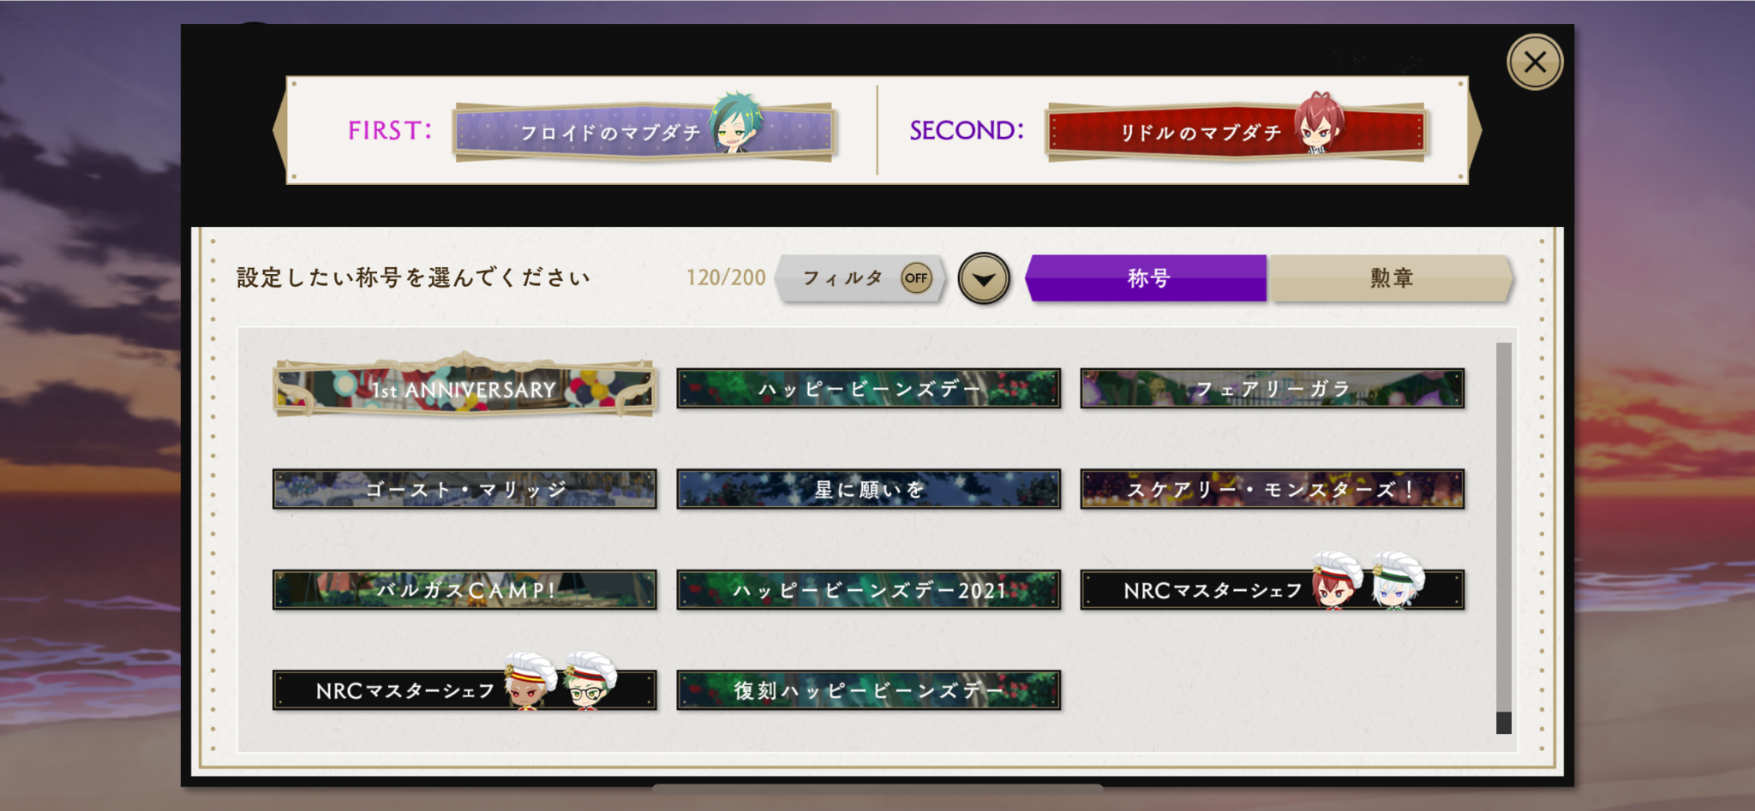Select the FIRST slot フロイドのマブダチ title

coord(644,130)
